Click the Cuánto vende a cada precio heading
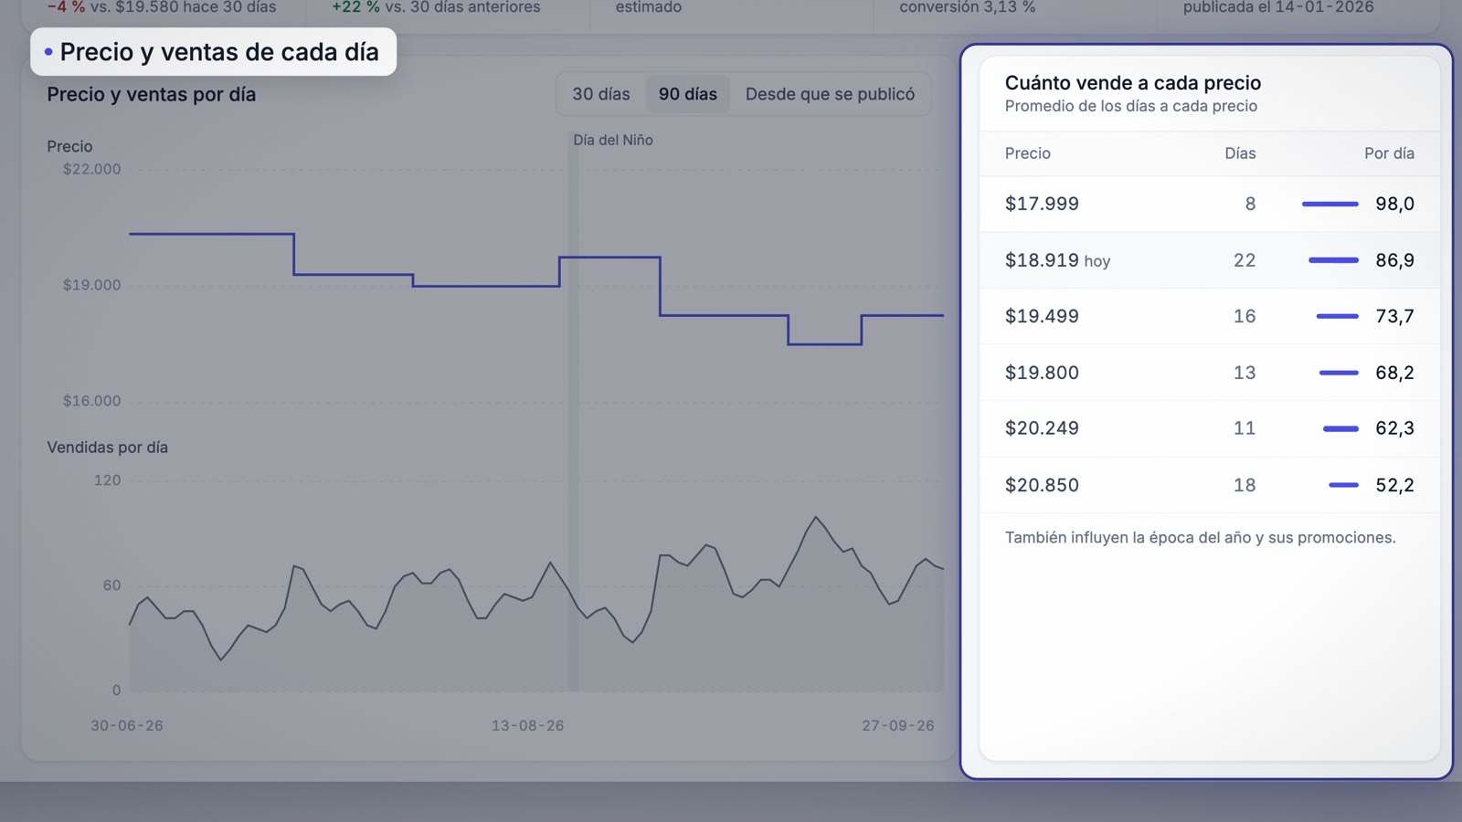1462x822 pixels. [1133, 83]
